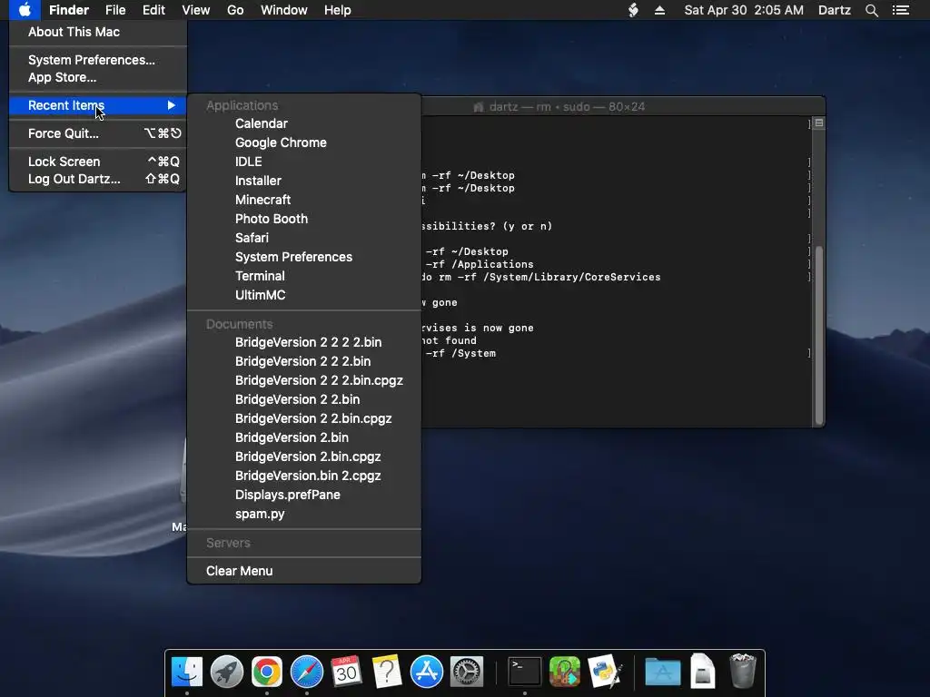Open the View menu

click(x=196, y=10)
